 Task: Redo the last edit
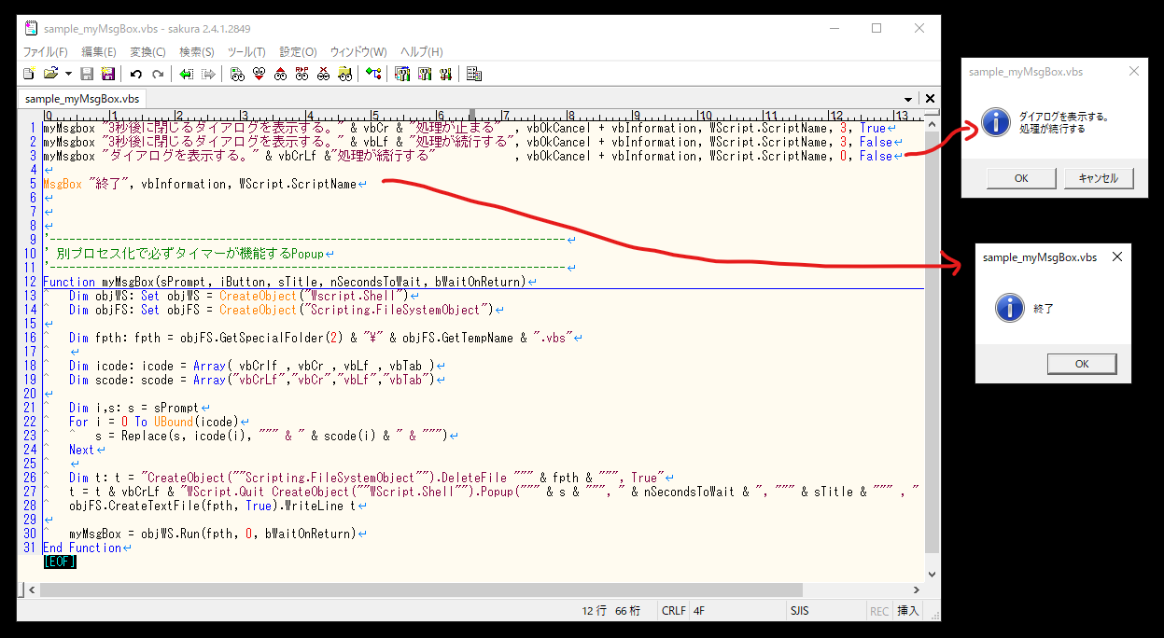(x=156, y=73)
